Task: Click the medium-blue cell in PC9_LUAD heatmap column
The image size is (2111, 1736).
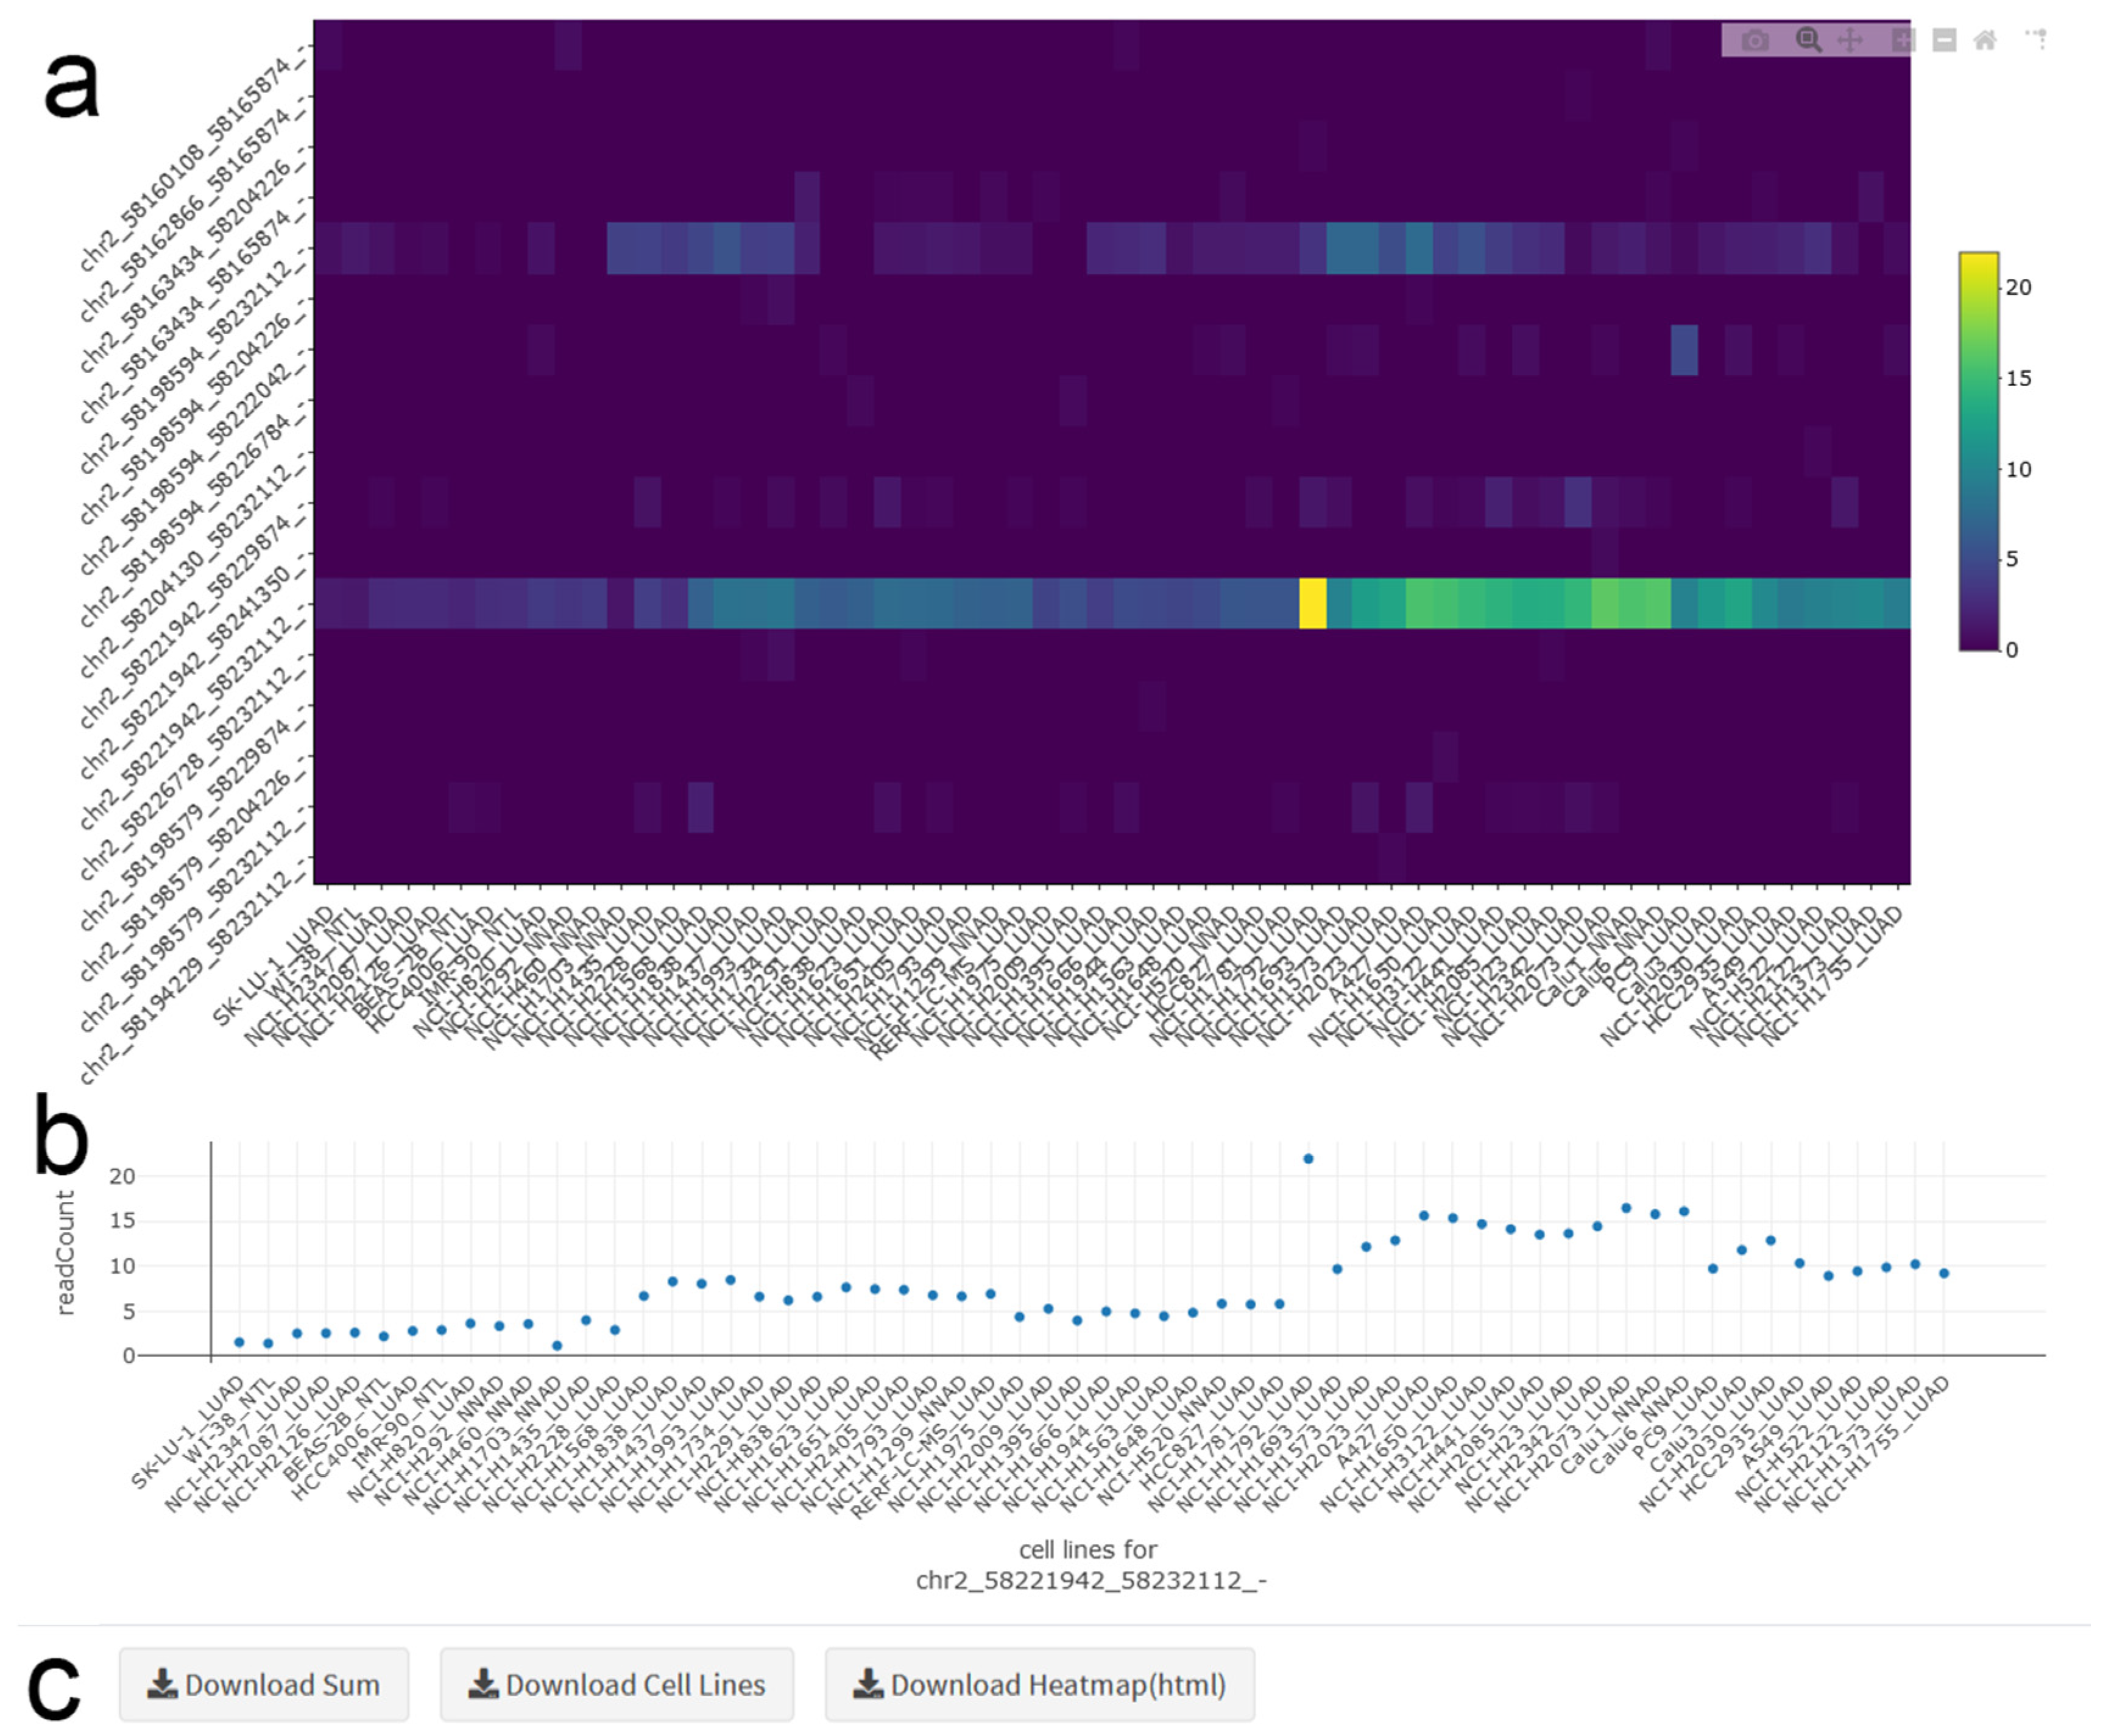Action: (1684, 350)
